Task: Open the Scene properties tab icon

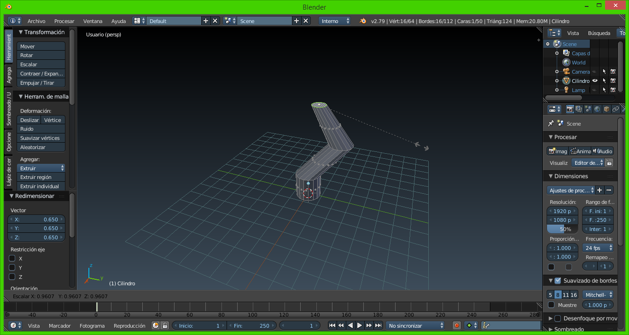Action: (588, 110)
